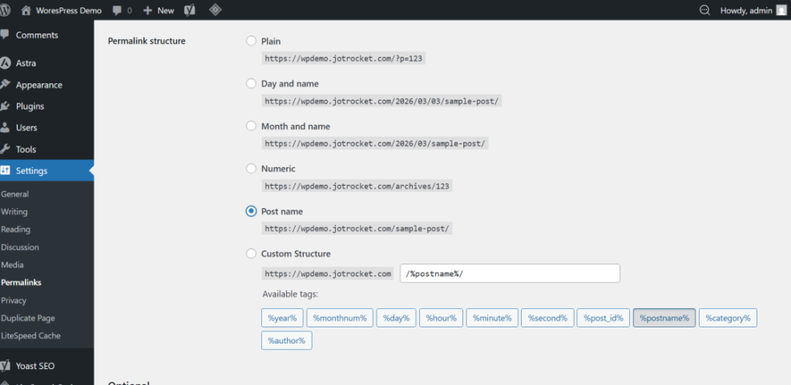Image resolution: width=791 pixels, height=385 pixels.
Task: Click the home icon beside WoresPress Demo
Action: point(26,10)
